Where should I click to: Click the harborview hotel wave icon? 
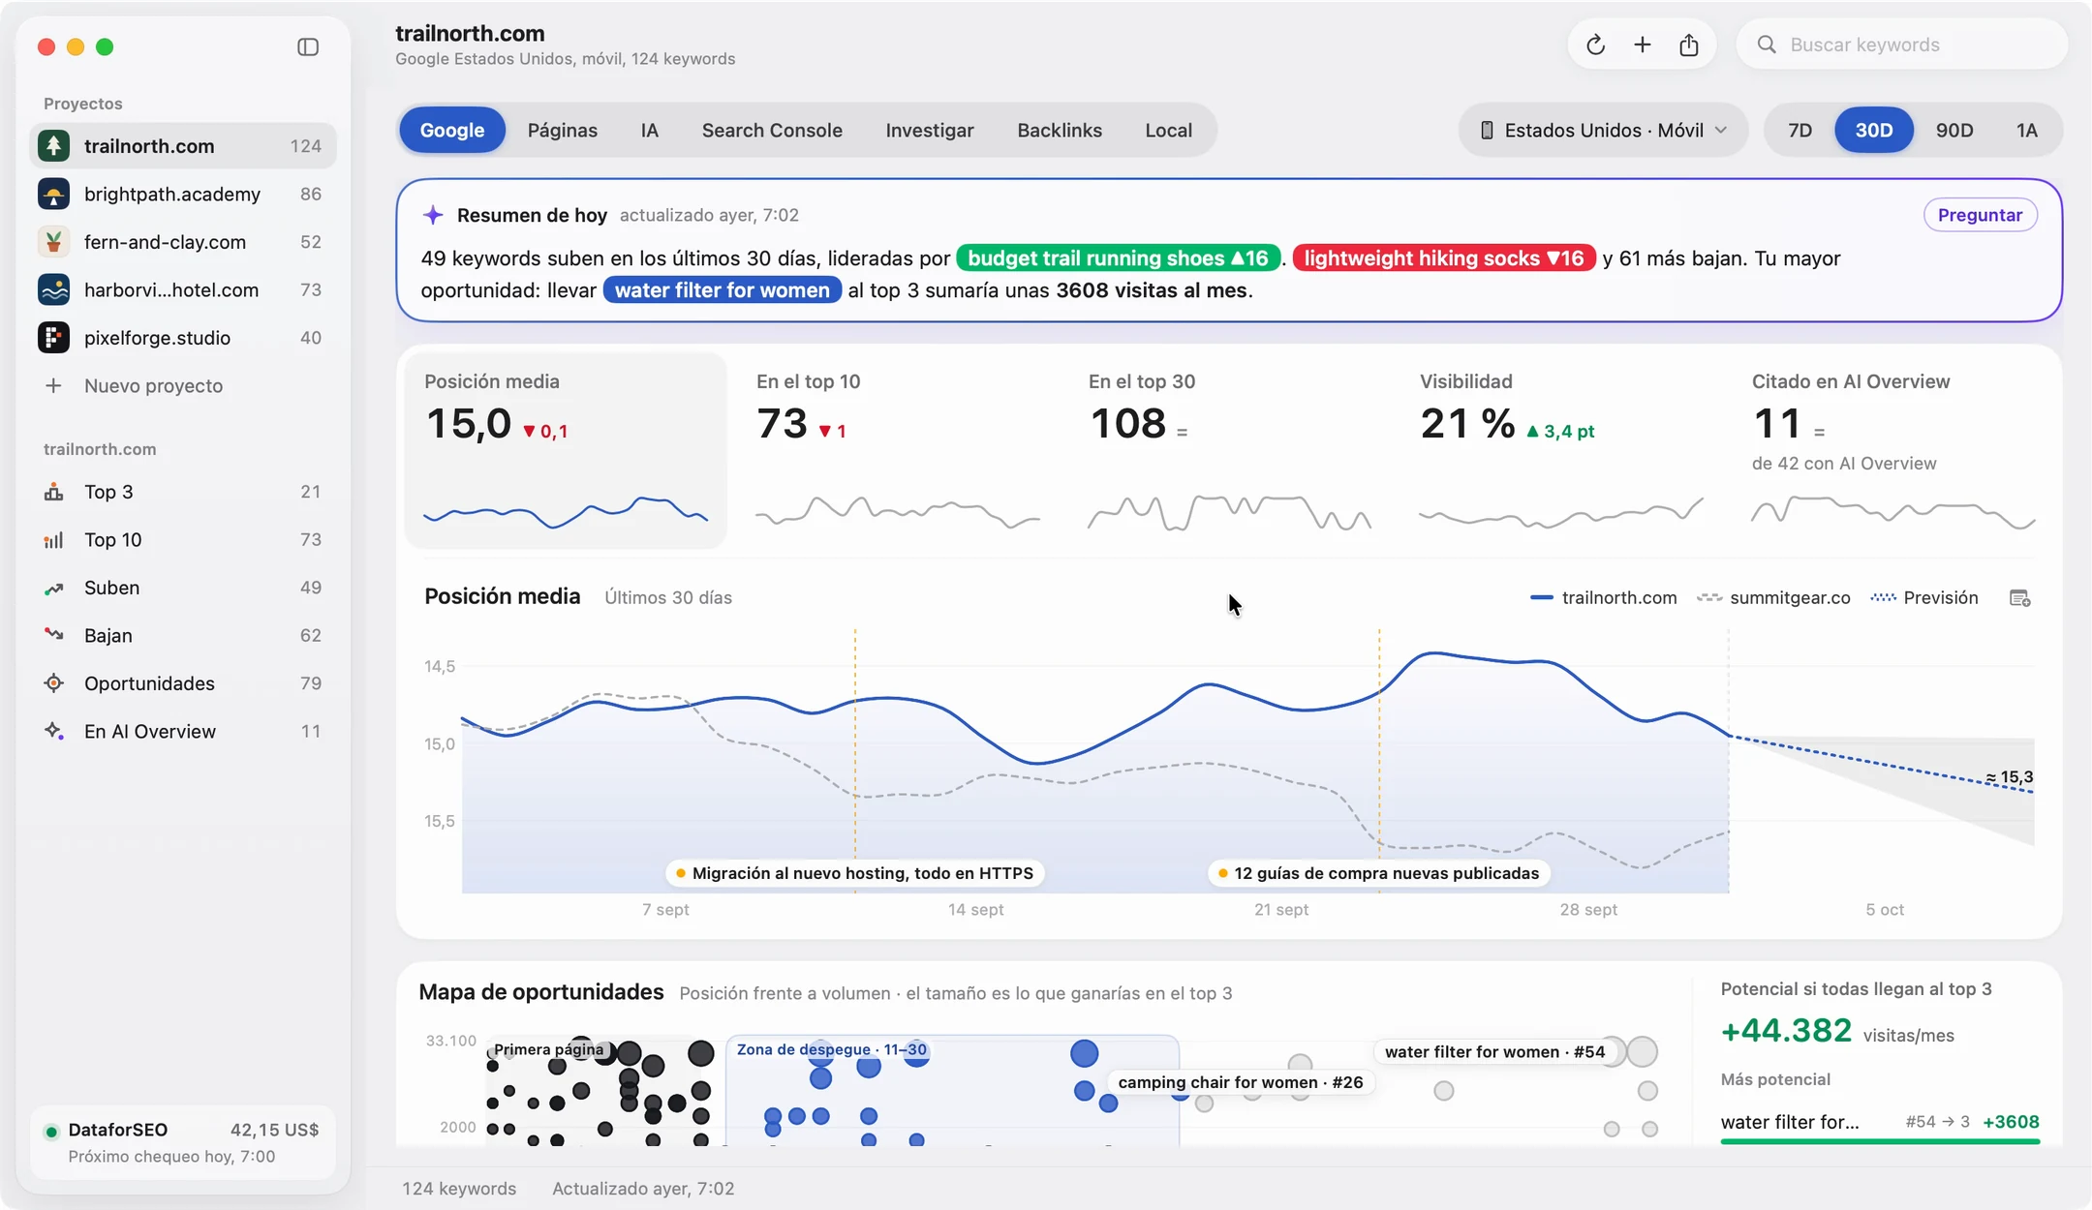tap(53, 289)
